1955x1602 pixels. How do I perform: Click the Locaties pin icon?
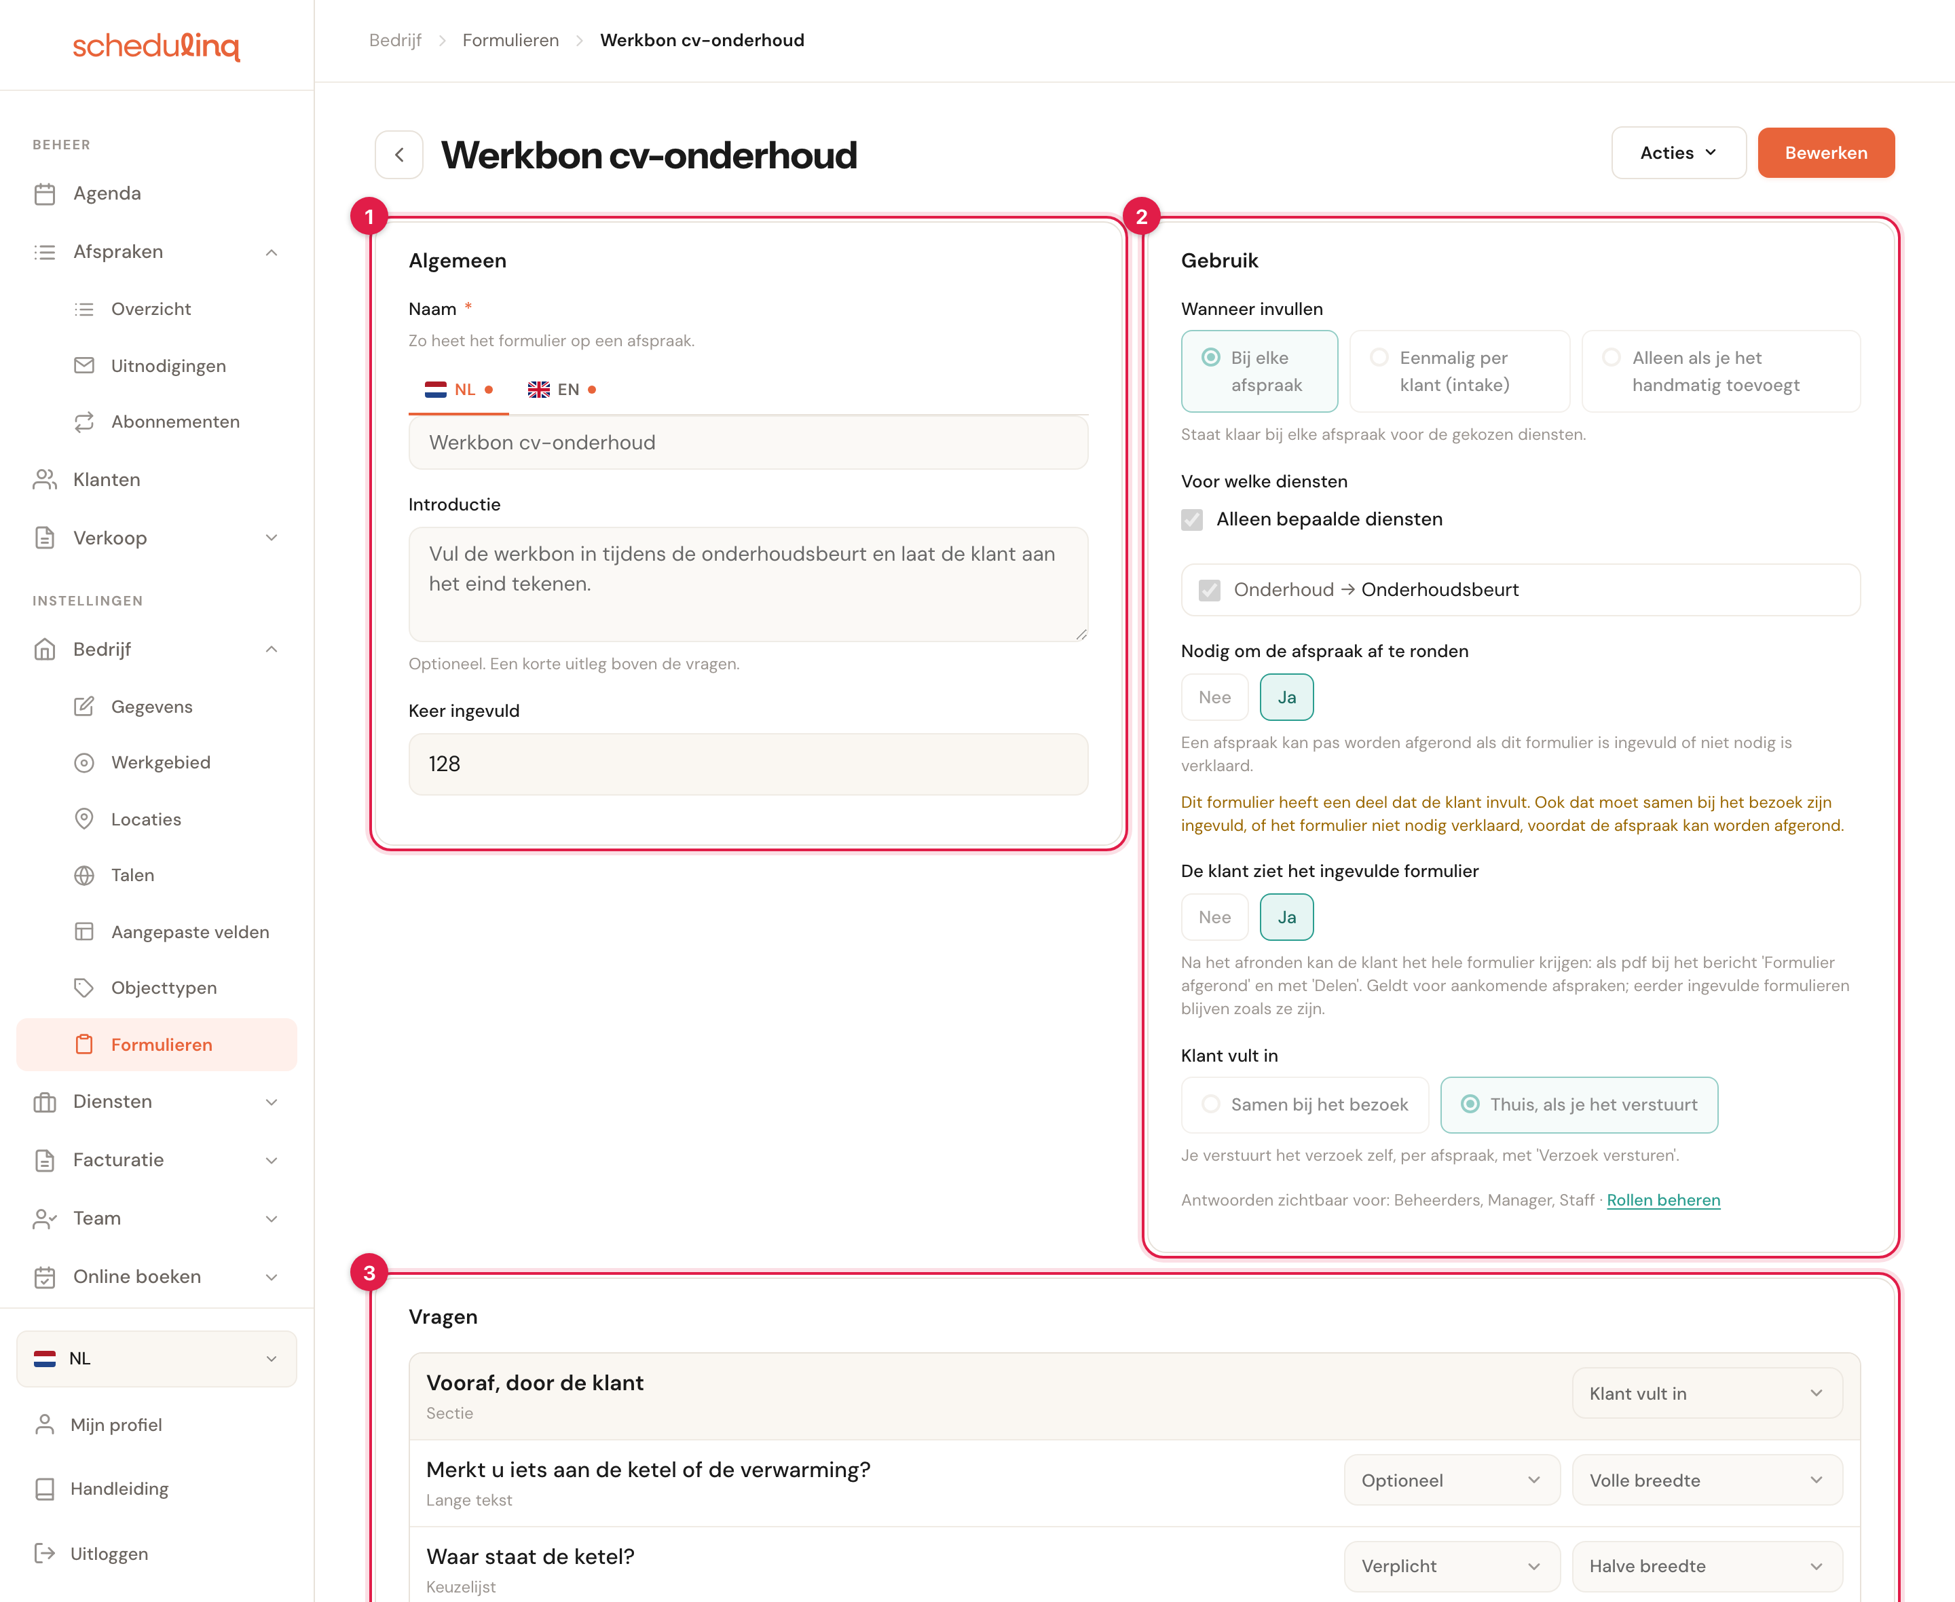[x=84, y=819]
